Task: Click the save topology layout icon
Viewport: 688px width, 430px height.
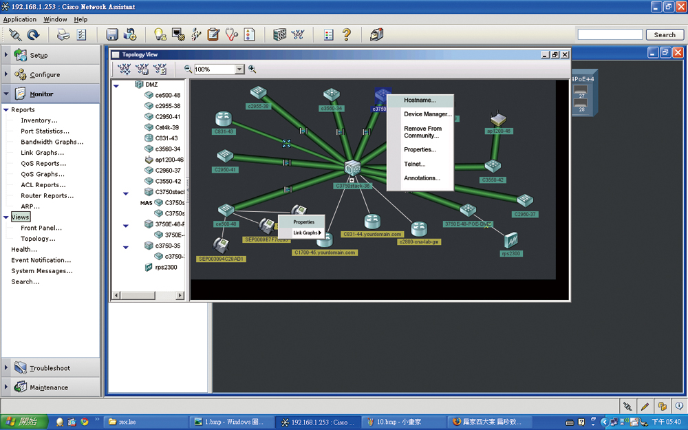Action: 142,69
